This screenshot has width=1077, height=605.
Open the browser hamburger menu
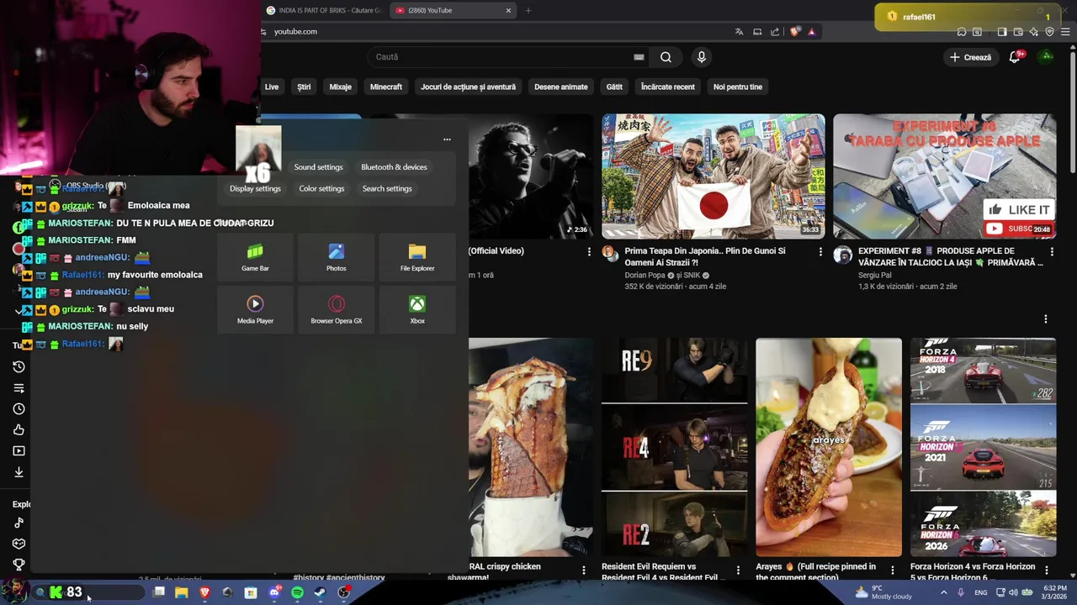(x=1065, y=32)
